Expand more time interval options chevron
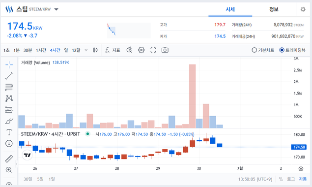Image resolution: width=312 pixels, height=187 pixels. 86,50
